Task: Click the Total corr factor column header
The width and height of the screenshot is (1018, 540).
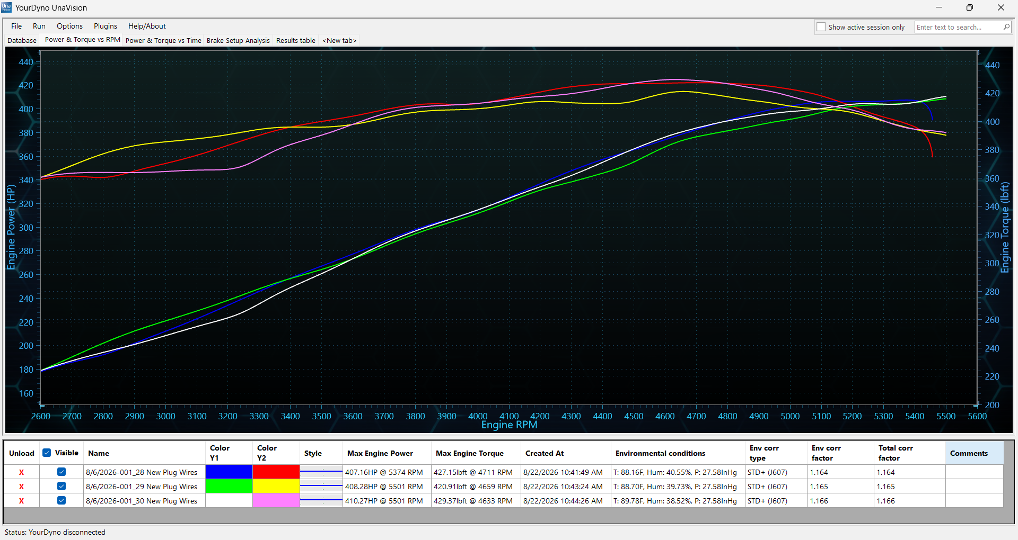Action: pyautogui.click(x=909, y=453)
